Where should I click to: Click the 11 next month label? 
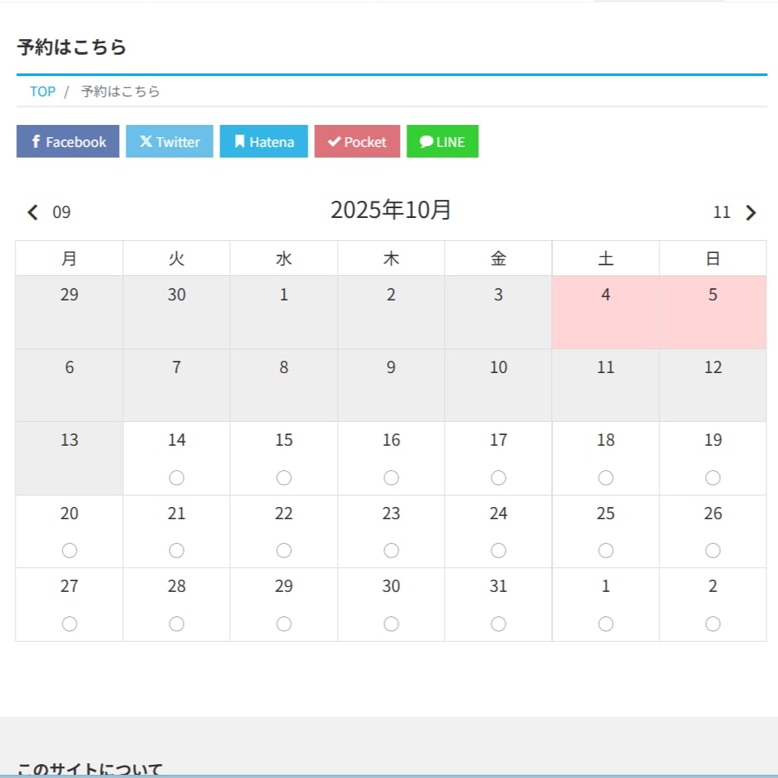722,212
